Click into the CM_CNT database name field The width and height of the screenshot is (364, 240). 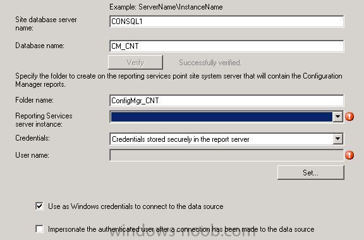coord(227,46)
